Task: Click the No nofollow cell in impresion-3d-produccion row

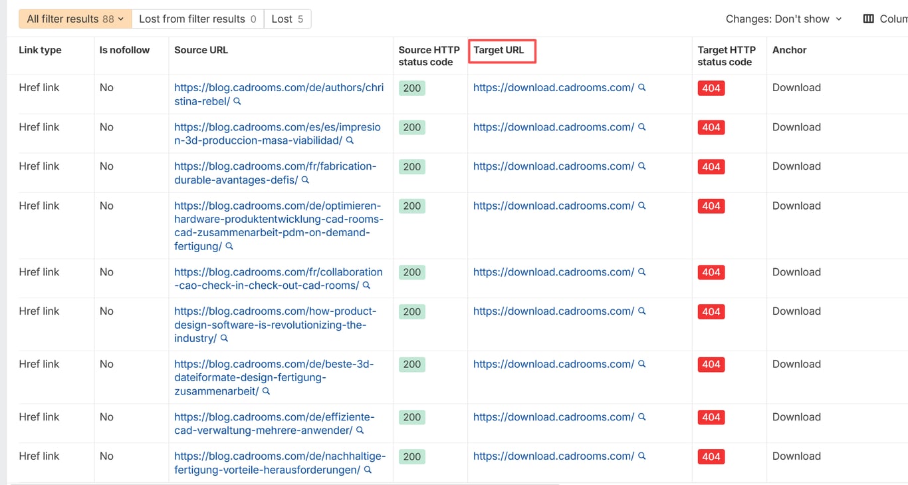Action: [x=106, y=127]
